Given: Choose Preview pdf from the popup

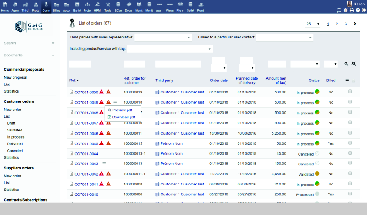Looking at the screenshot, I should pyautogui.click(x=122, y=110).
